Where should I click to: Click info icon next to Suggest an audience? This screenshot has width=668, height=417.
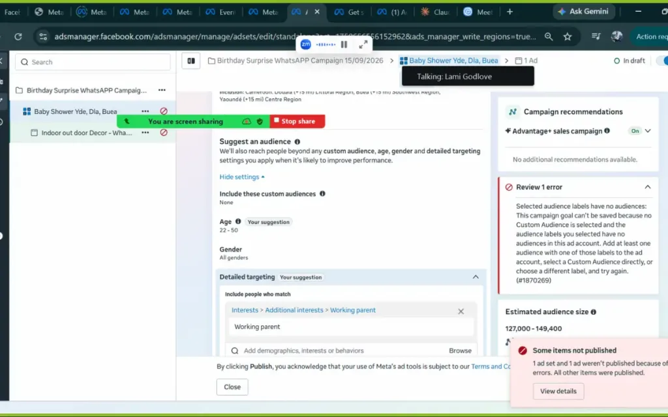[297, 141]
